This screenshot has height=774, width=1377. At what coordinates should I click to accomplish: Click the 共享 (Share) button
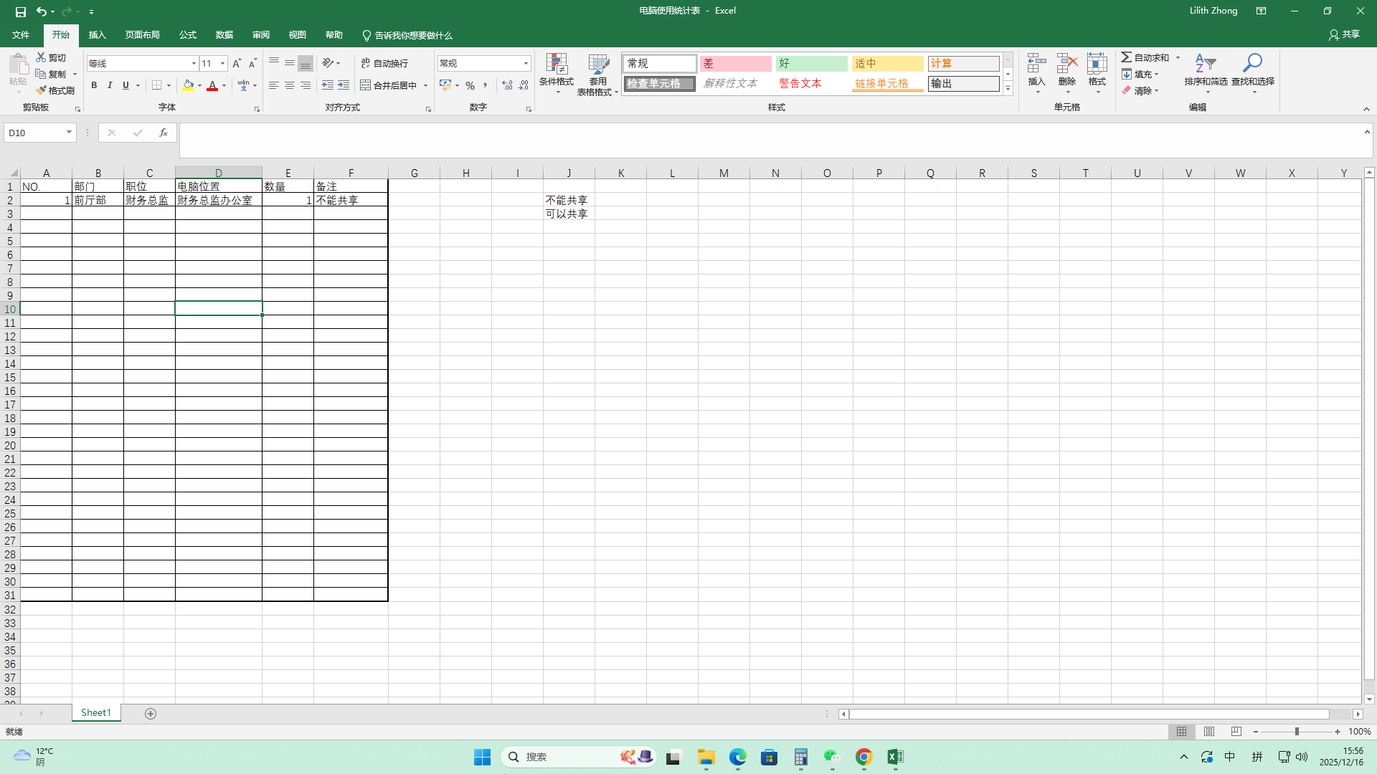(x=1344, y=34)
